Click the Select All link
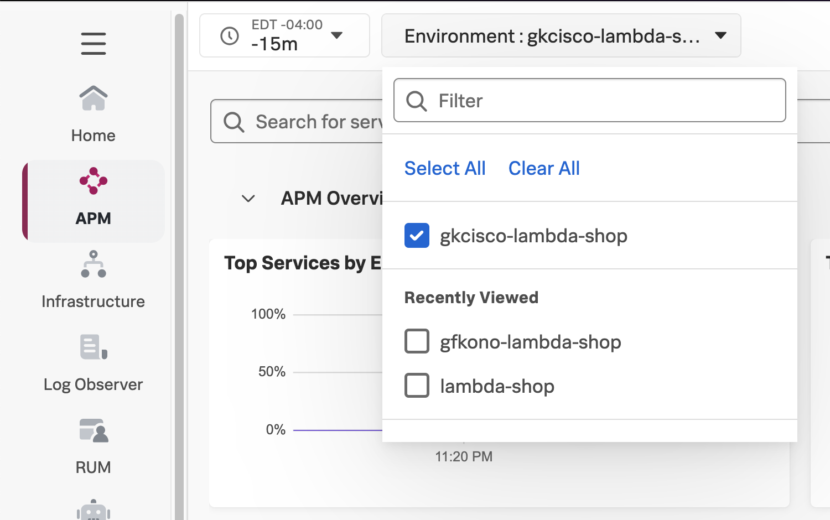 pos(445,168)
